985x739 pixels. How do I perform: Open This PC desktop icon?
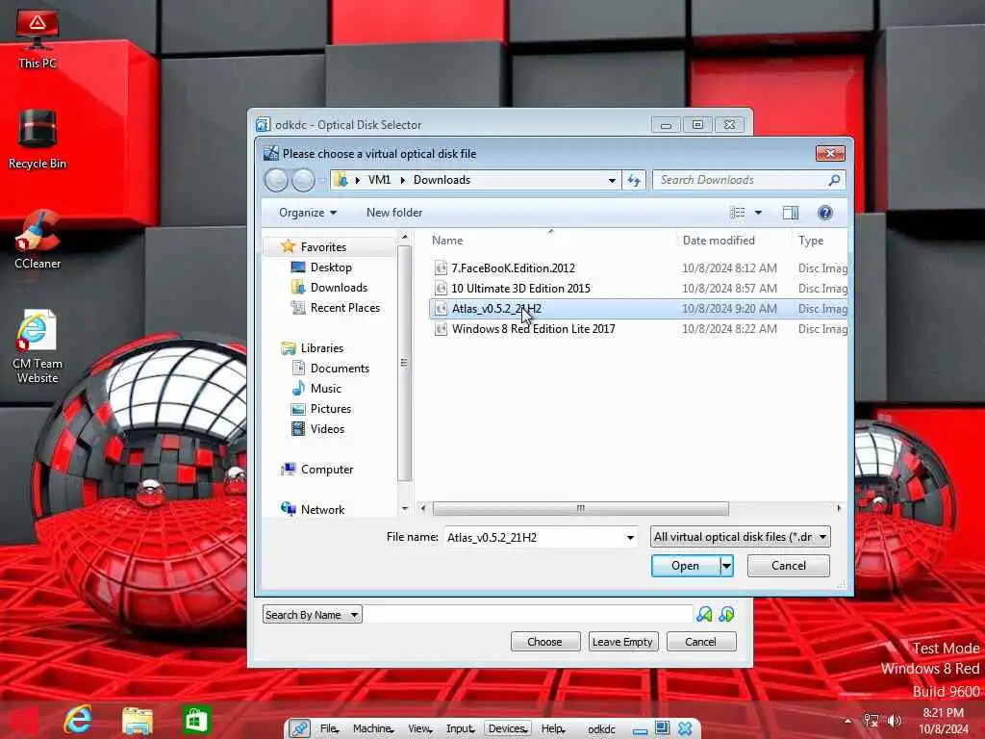coord(38,38)
